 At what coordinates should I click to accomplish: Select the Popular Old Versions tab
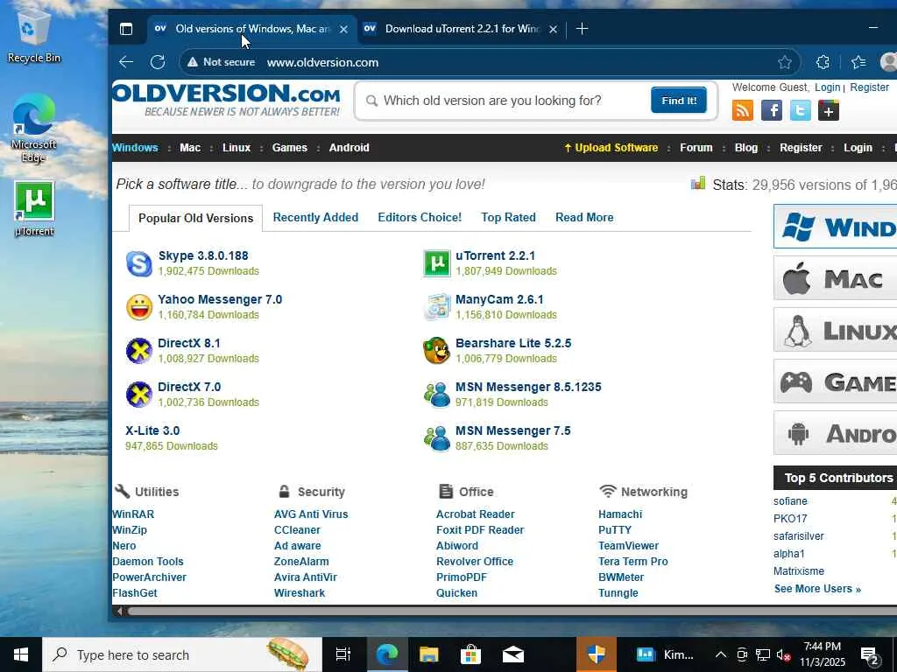(x=195, y=218)
